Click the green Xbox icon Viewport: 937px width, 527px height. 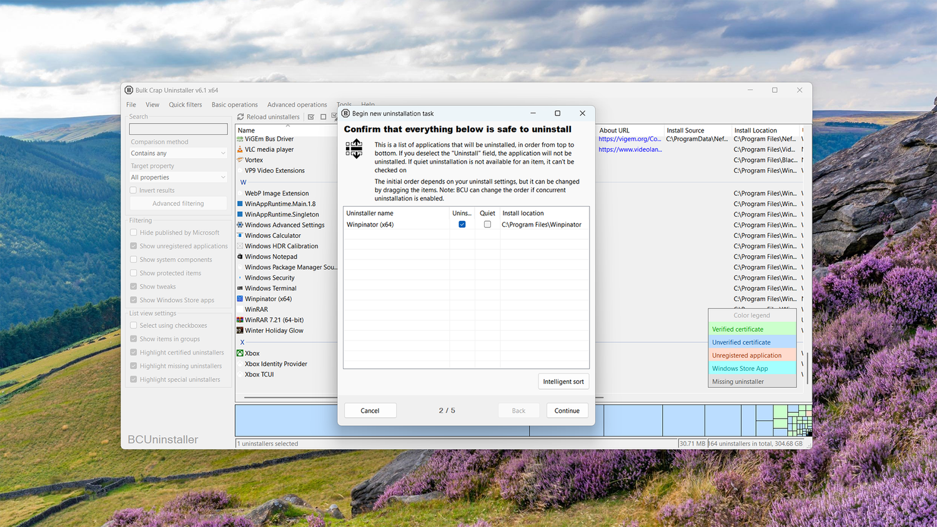tap(240, 353)
